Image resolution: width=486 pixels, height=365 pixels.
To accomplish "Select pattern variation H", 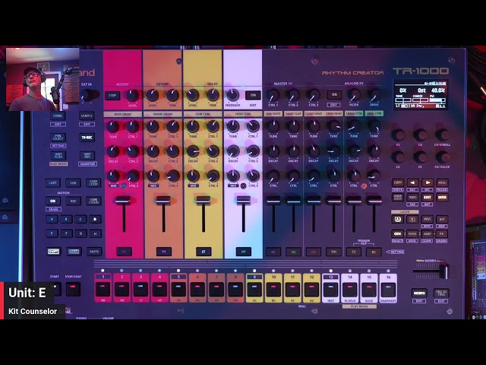I will (x=95, y=233).
